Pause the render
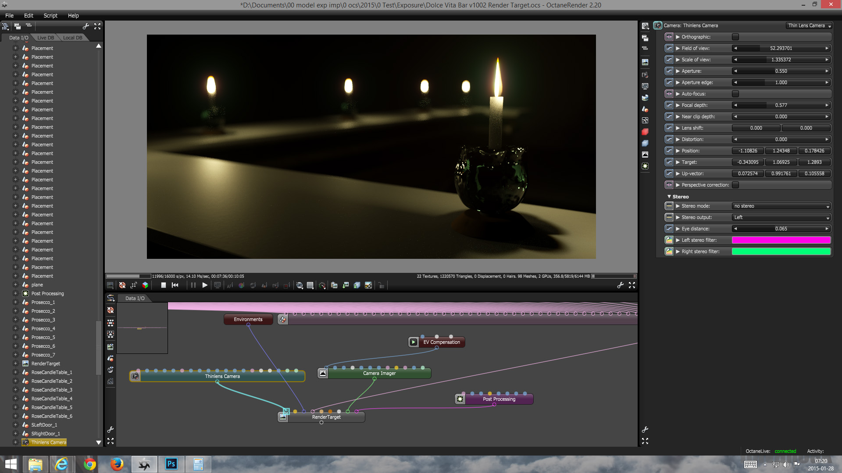Screen dimensions: 842x473 tap(193, 286)
